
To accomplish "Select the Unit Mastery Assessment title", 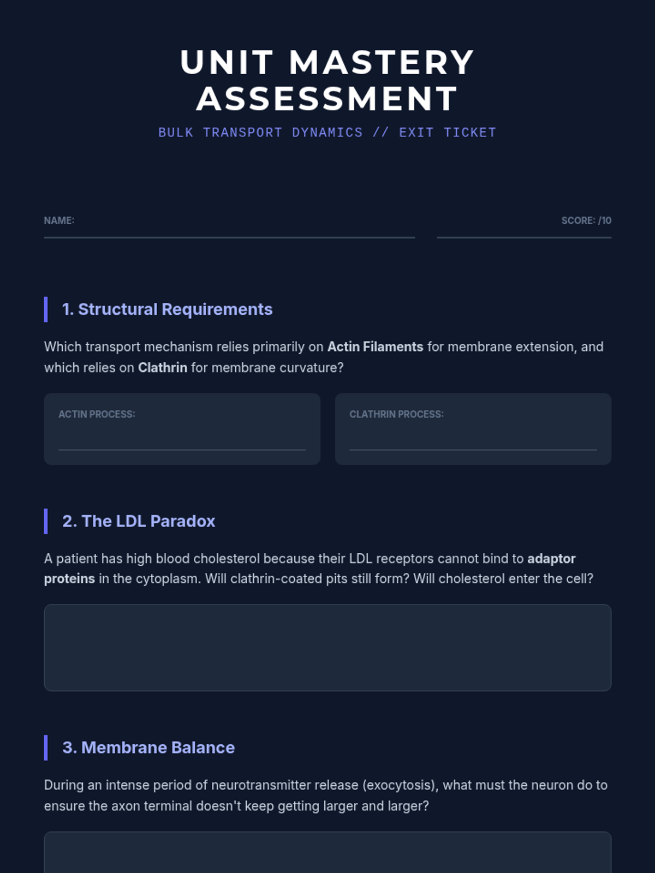I will point(327,80).
